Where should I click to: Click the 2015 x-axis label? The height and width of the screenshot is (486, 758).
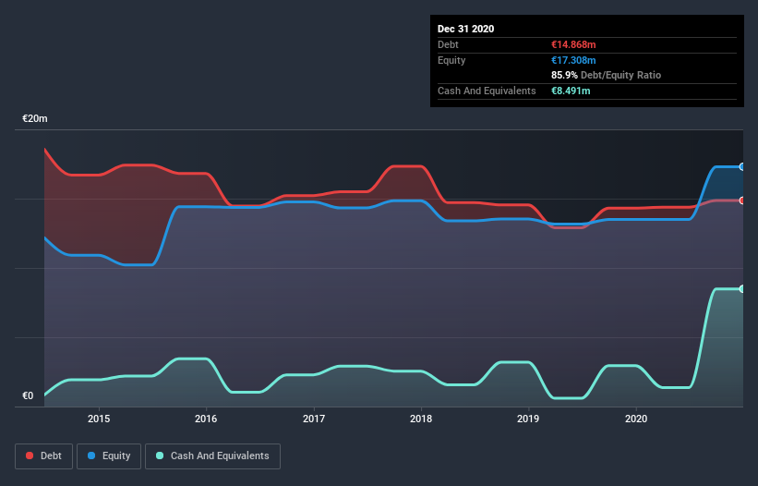(x=99, y=419)
